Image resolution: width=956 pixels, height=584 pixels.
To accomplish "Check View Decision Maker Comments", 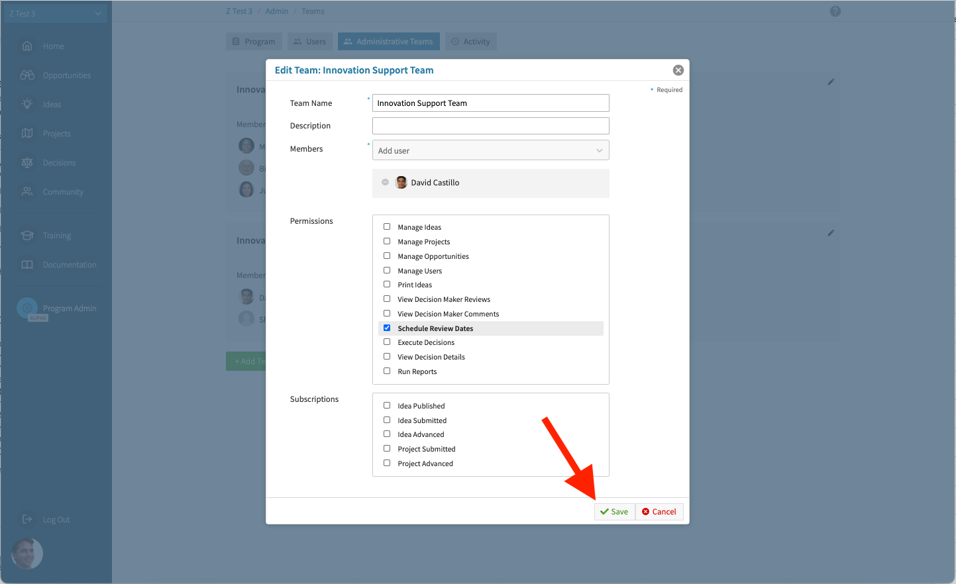I will coord(387,313).
